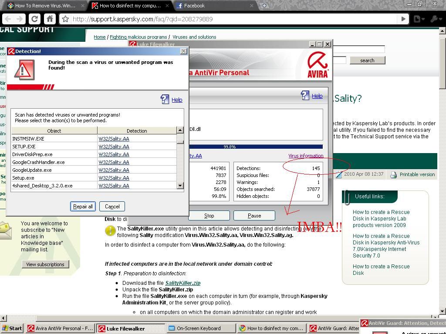Open the Printable version link

[x=417, y=174]
